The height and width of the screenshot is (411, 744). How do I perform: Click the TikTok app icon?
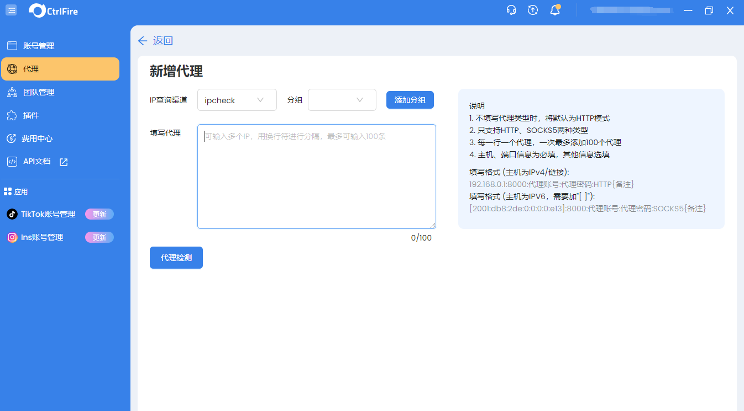click(x=12, y=214)
